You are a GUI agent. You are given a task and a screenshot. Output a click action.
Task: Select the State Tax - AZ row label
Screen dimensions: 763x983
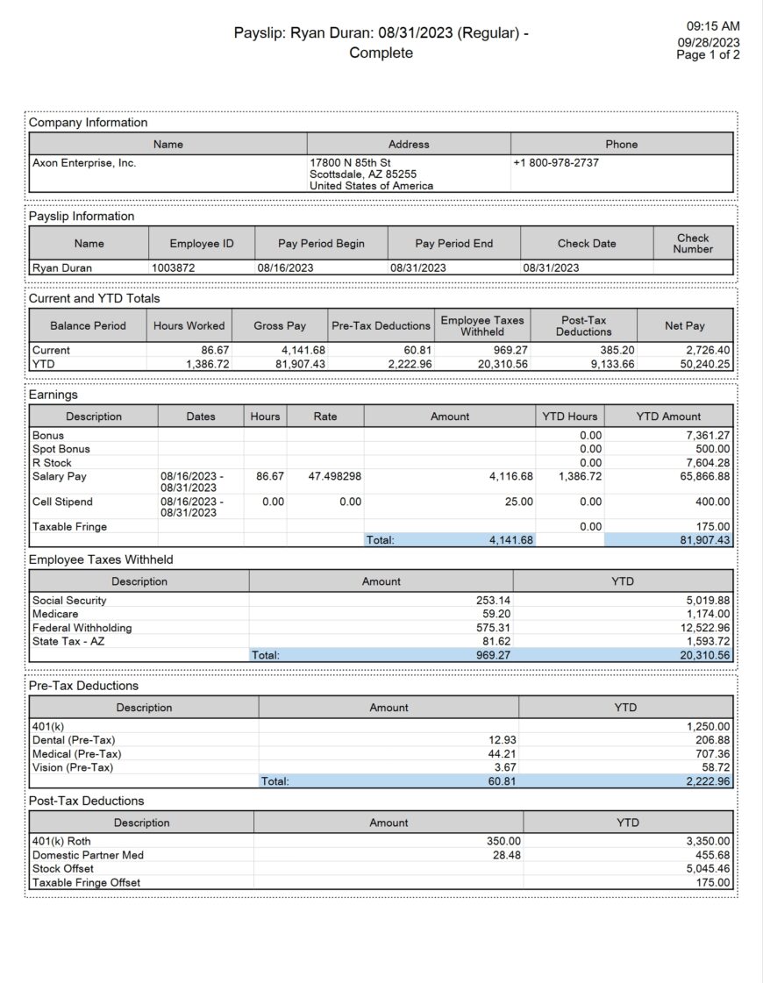click(x=68, y=641)
